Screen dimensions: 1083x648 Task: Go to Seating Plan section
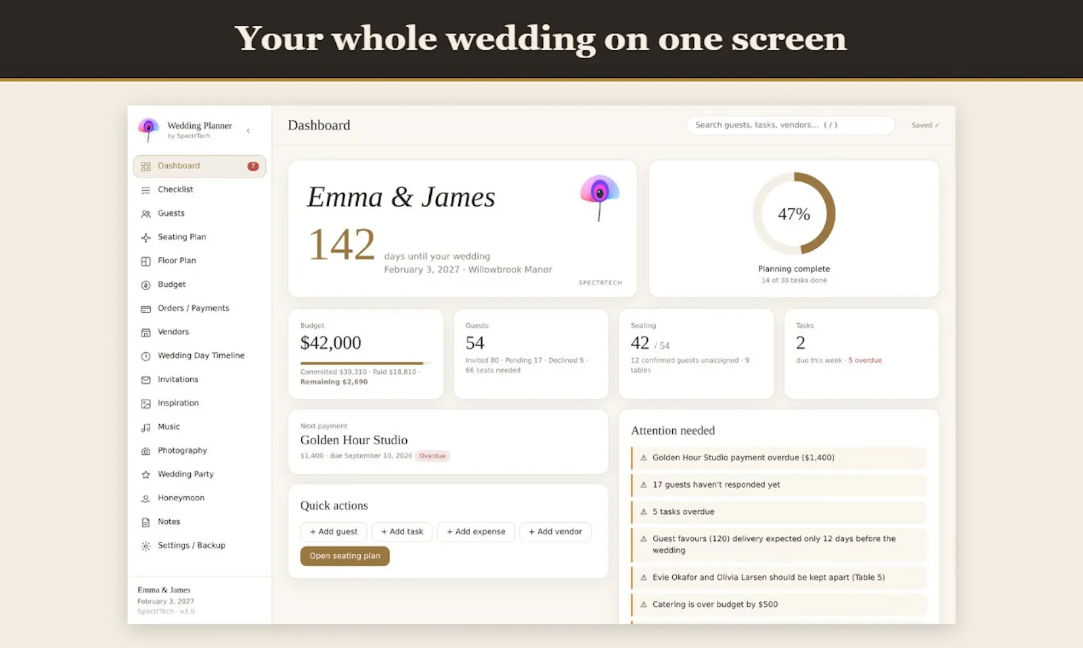tap(200, 237)
